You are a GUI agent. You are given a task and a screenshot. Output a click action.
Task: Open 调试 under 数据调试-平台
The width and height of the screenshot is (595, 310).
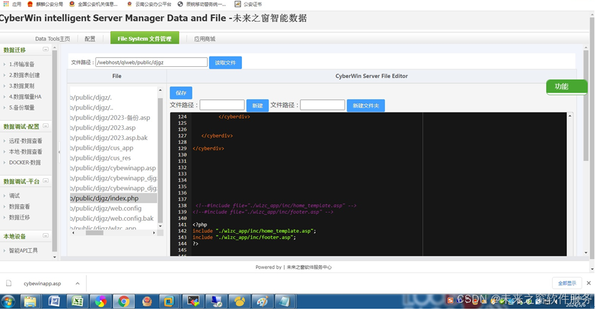click(x=15, y=196)
